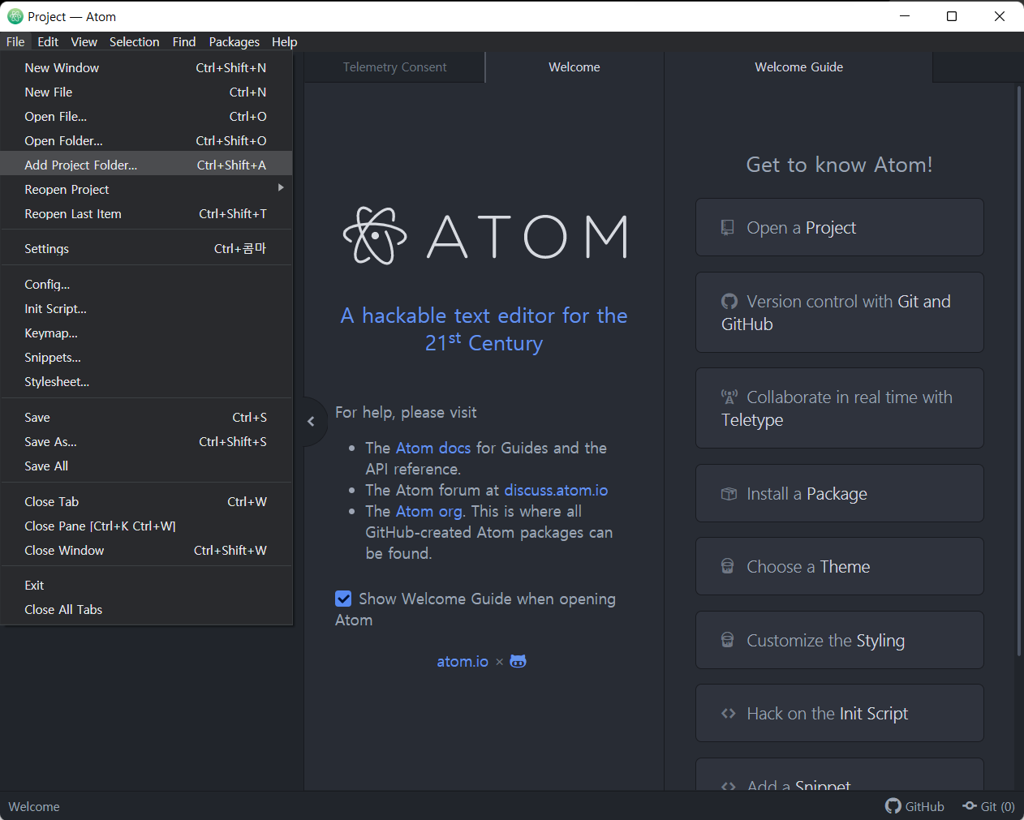Click the book icon on Open a Project

(x=728, y=228)
